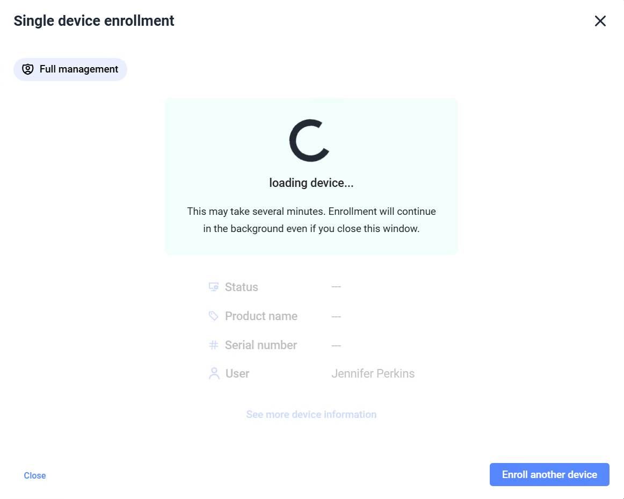
Task: Click the Status placeholder dashes
Action: tap(336, 286)
